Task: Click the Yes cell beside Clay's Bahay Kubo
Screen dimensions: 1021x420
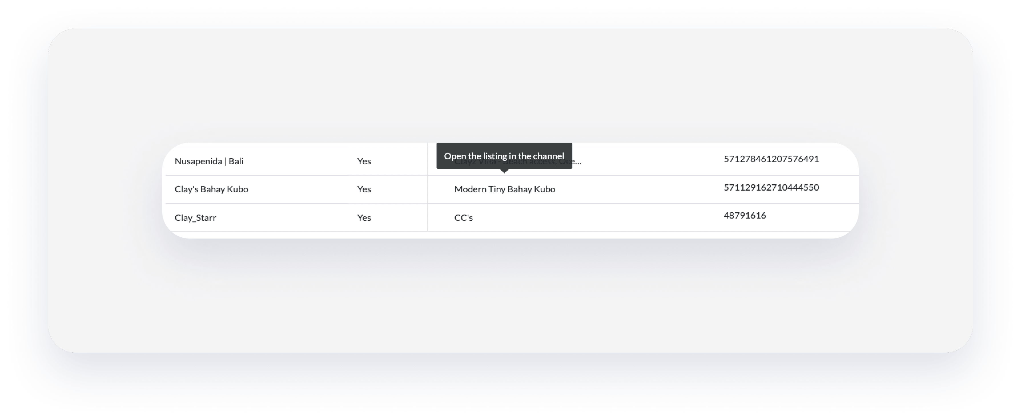Action: click(363, 189)
